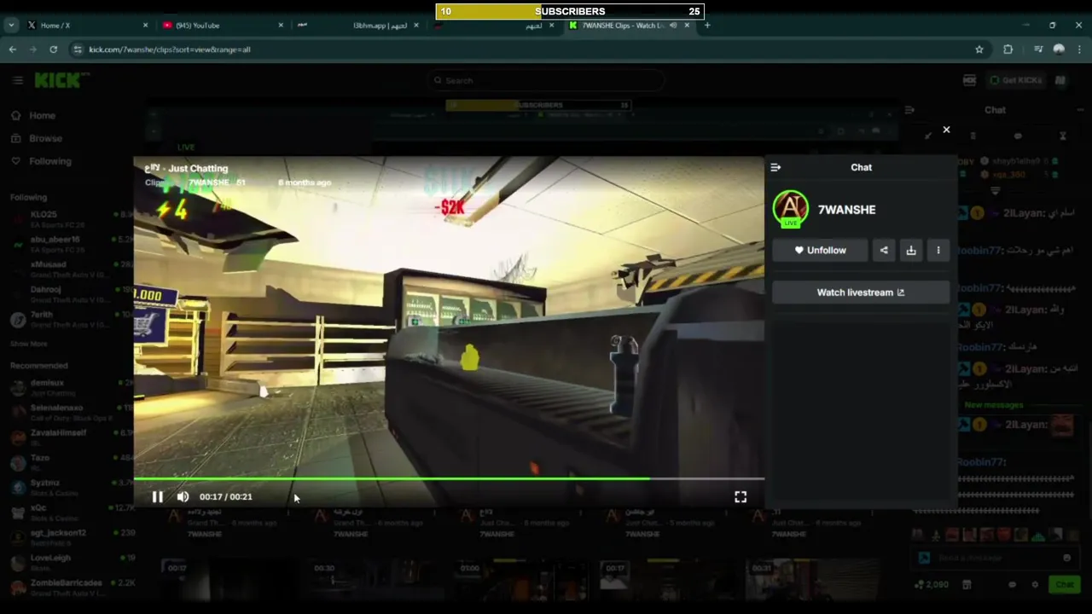Viewport: 1092px width, 614px height.
Task: Open a new browser tab
Action: (x=707, y=25)
